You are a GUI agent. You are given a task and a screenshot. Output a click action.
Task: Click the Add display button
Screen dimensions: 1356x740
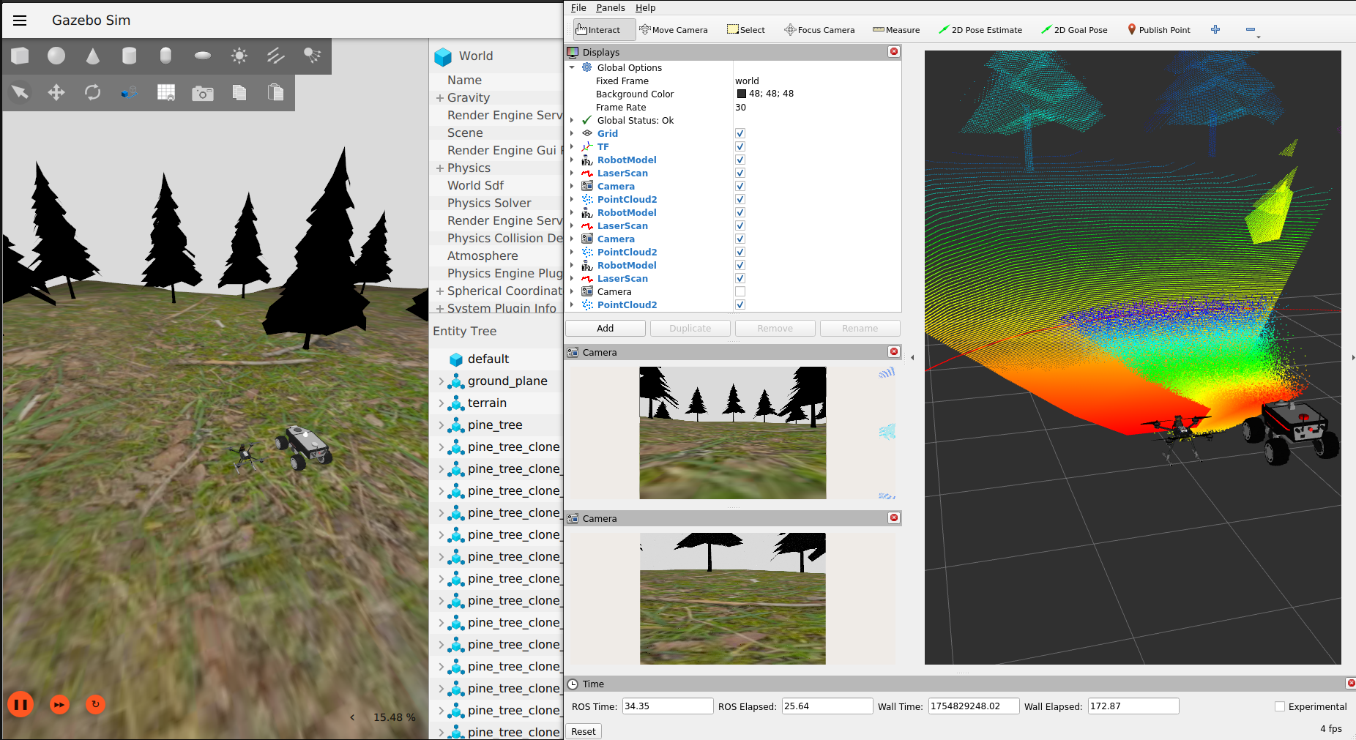click(605, 328)
